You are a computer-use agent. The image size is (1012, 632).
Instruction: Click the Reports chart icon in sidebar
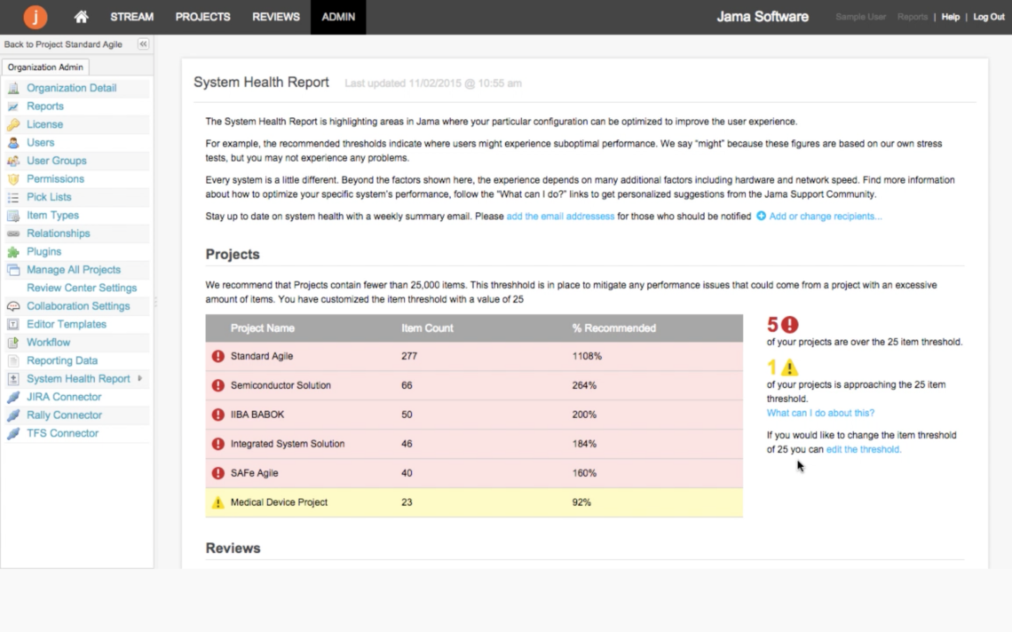pos(13,107)
